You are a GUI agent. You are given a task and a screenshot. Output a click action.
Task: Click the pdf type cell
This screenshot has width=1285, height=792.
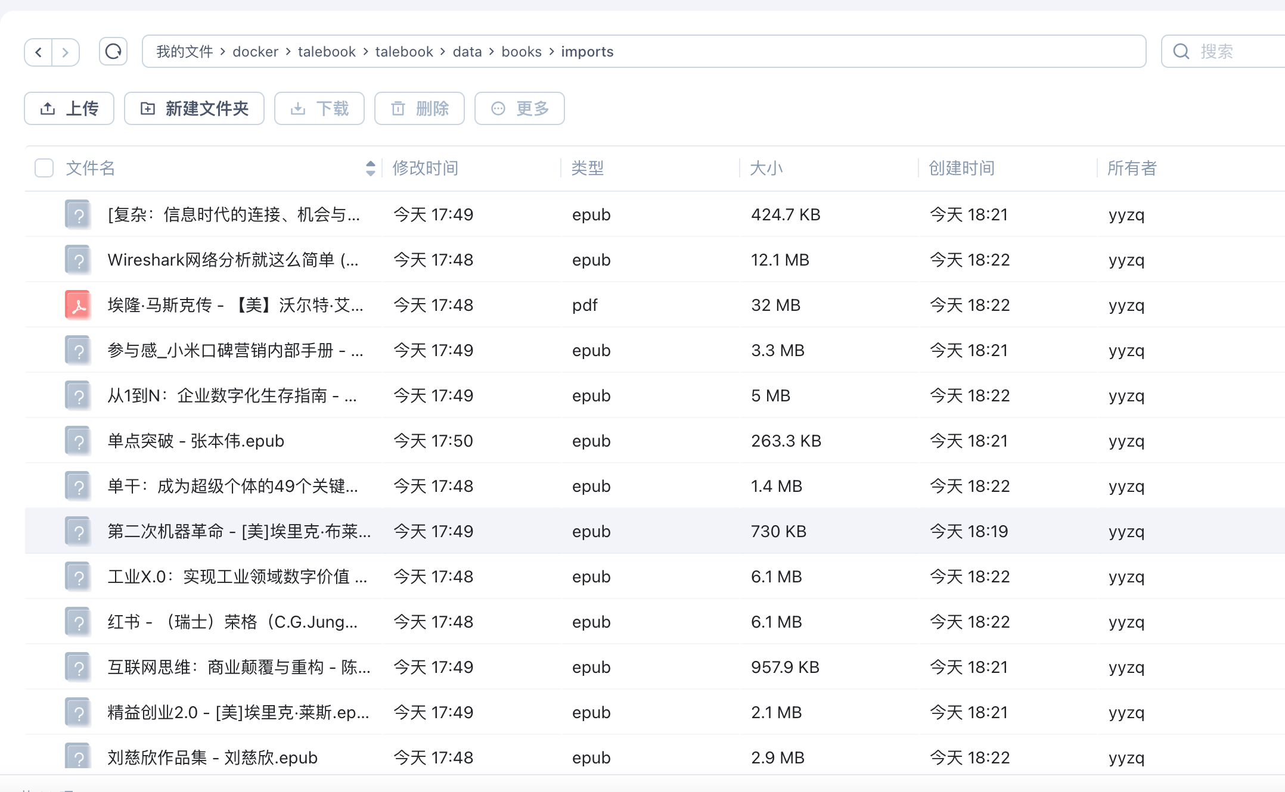pyautogui.click(x=585, y=305)
